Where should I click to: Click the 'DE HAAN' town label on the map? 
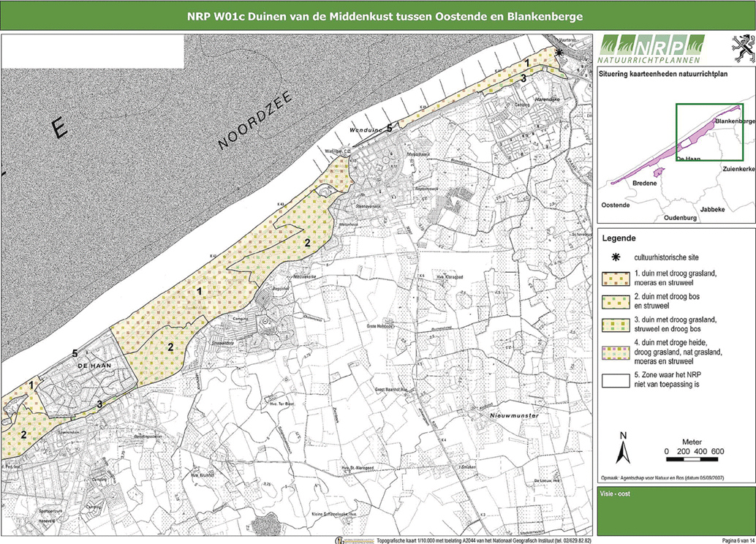[94, 365]
